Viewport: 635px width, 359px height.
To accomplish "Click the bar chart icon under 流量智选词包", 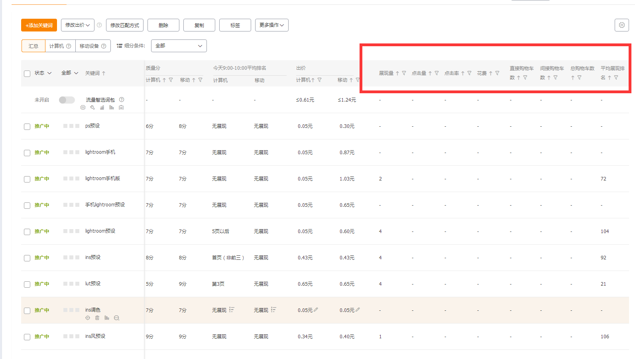I will [x=112, y=108].
